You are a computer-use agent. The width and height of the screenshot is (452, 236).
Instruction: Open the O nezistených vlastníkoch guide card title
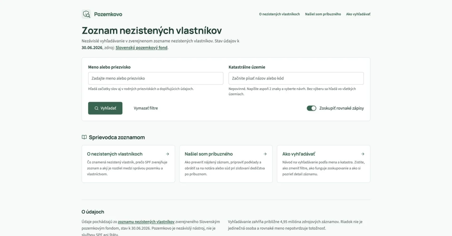point(115,154)
